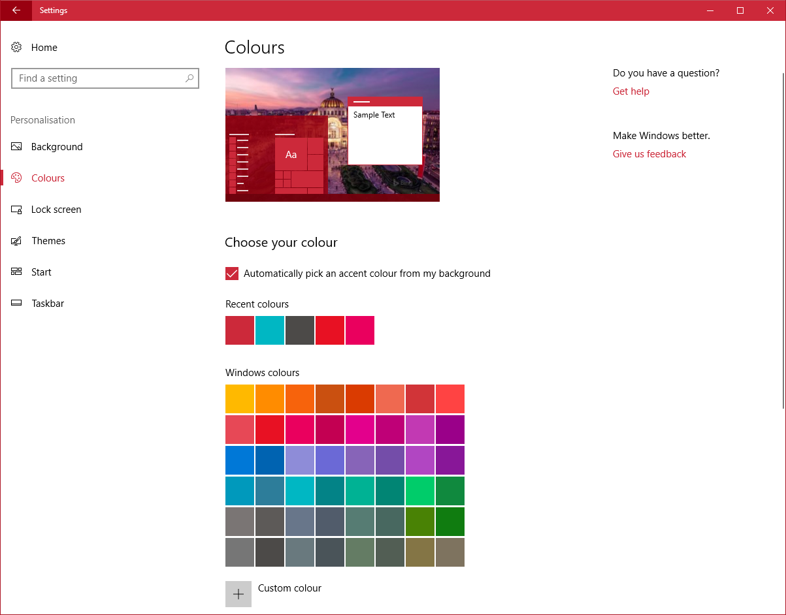786x615 pixels.
Task: Maximize the Settings window
Action: click(740, 10)
